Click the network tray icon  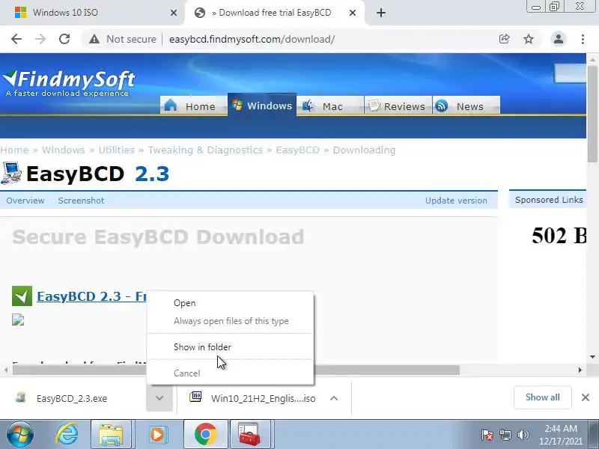click(x=505, y=435)
